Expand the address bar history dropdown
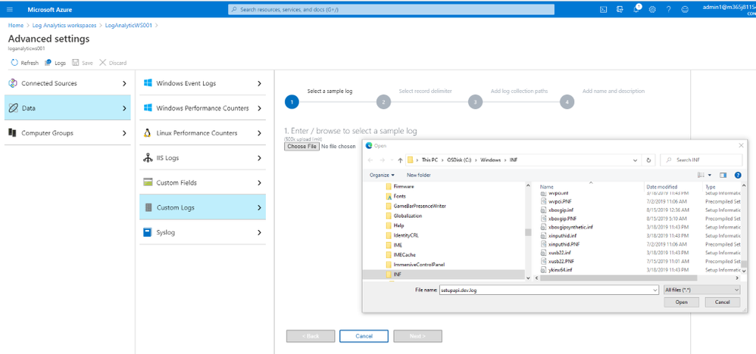This screenshot has height=354, width=756. tap(636, 160)
